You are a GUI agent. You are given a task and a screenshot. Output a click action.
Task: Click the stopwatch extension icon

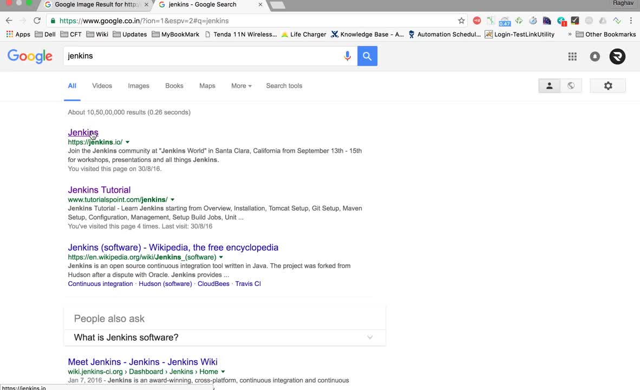coord(533,21)
